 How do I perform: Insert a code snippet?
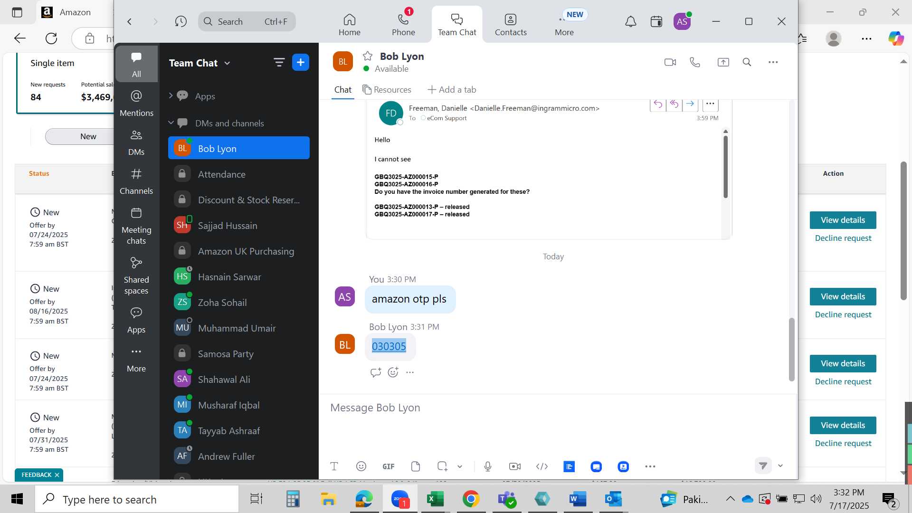tap(542, 466)
